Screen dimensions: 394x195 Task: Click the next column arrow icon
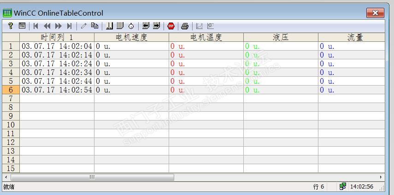pos(156,26)
